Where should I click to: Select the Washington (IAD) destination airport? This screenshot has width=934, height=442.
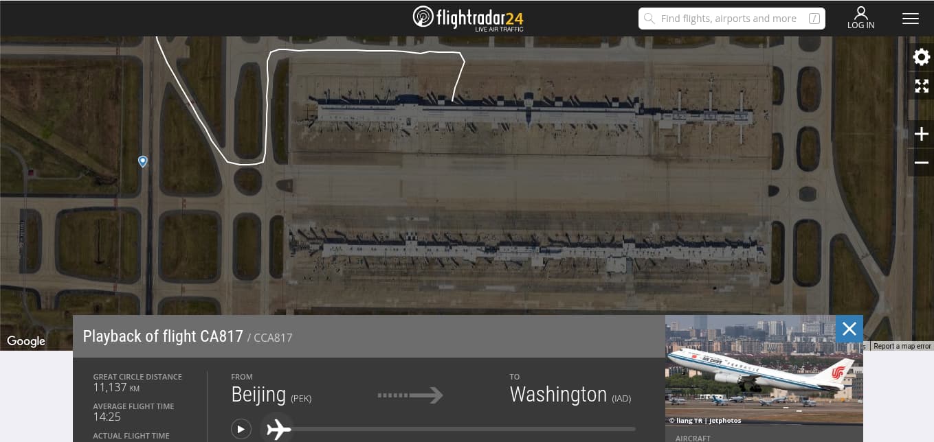pos(570,395)
